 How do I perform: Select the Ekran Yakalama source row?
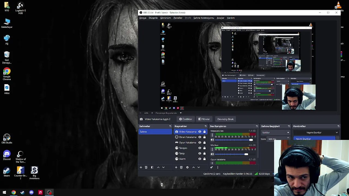tap(190, 137)
